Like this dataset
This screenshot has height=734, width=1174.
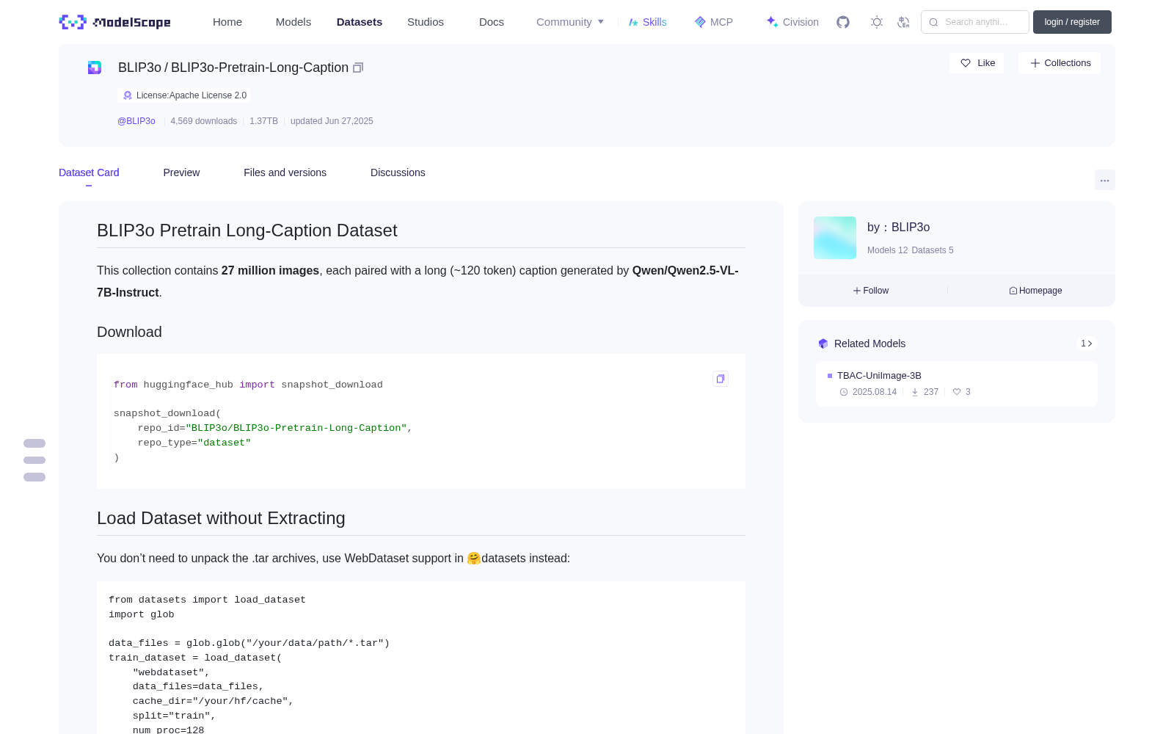point(977,63)
